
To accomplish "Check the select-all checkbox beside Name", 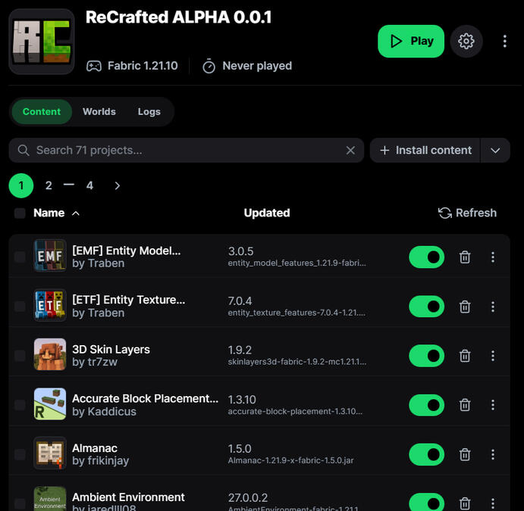I will pos(20,213).
